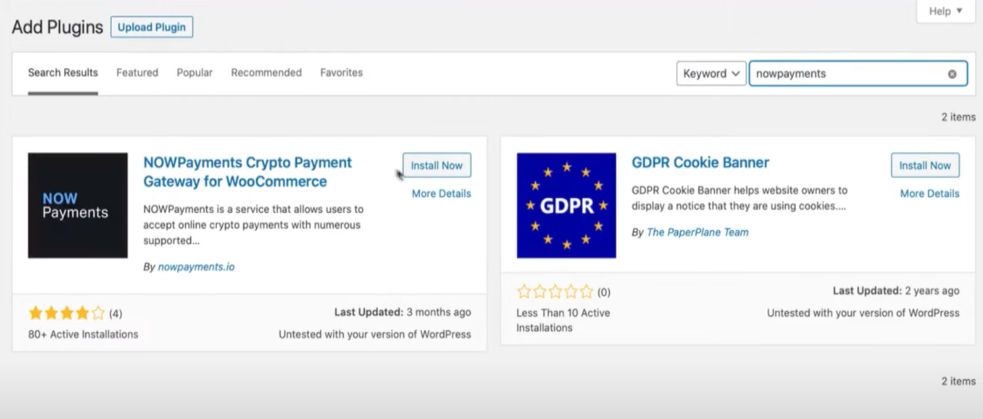The width and height of the screenshot is (983, 419).
Task: Click the NOWPayments plugin logo thumbnail
Action: [78, 206]
